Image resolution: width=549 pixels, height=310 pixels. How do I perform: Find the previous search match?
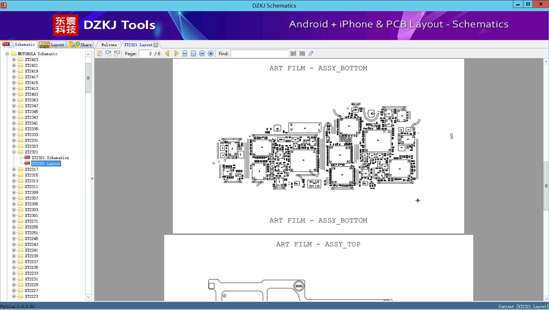(x=293, y=53)
